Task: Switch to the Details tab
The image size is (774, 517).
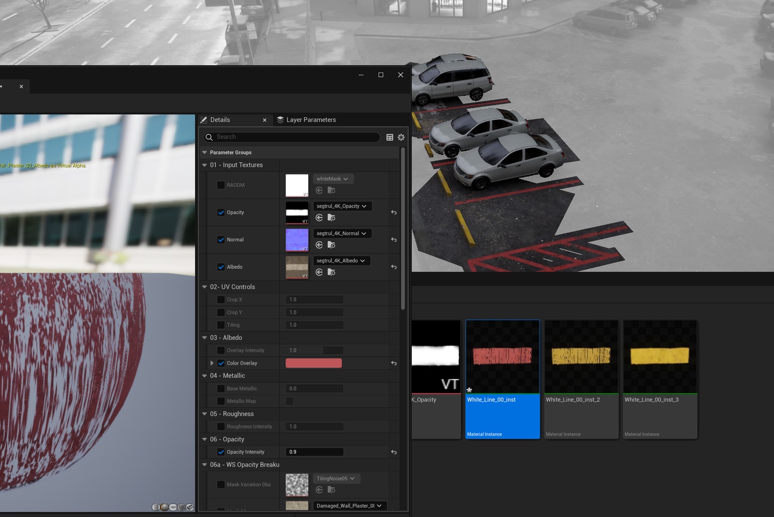Action: tap(220, 120)
